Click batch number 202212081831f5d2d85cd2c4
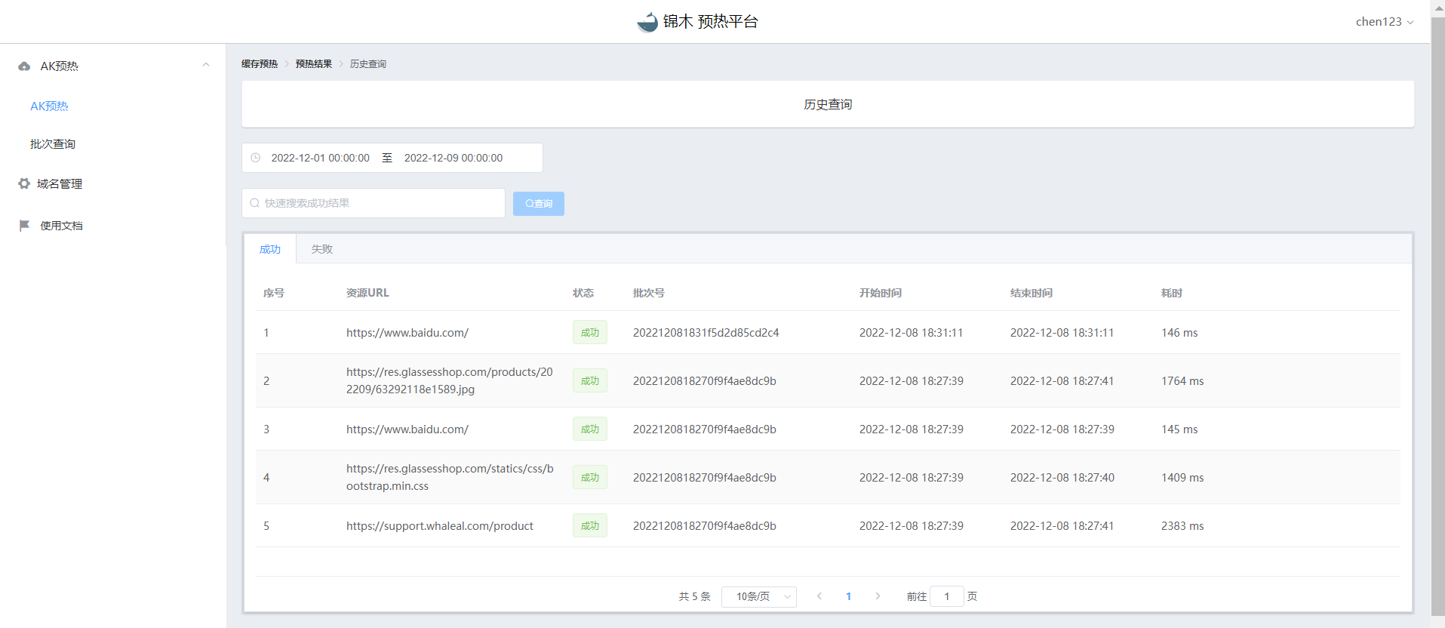 click(706, 333)
